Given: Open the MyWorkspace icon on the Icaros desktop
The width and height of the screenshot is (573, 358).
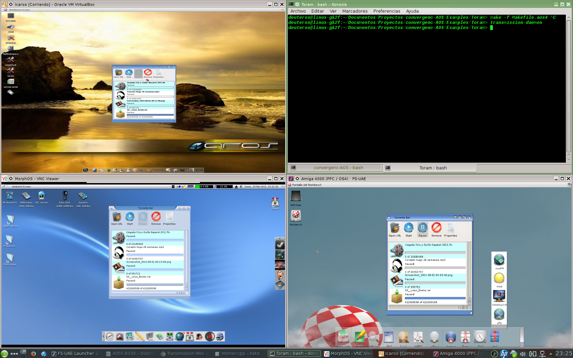Looking at the screenshot, I should click(11, 50).
